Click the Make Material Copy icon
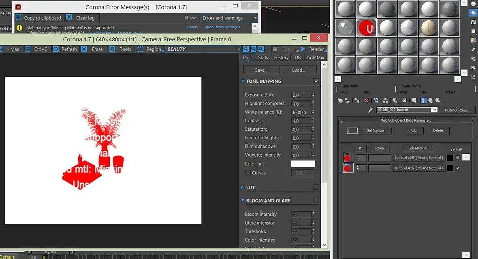 376,100
